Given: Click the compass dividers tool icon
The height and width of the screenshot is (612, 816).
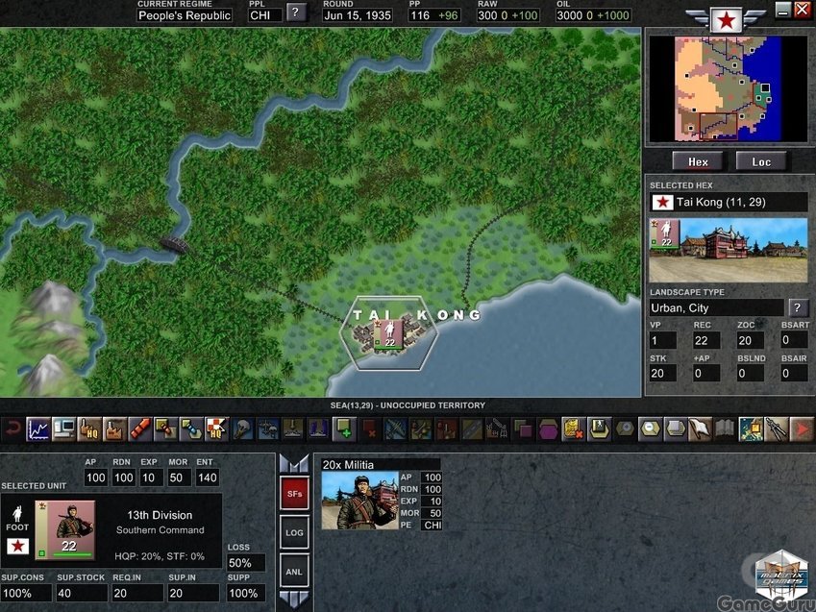Looking at the screenshot, I should 778,429.
